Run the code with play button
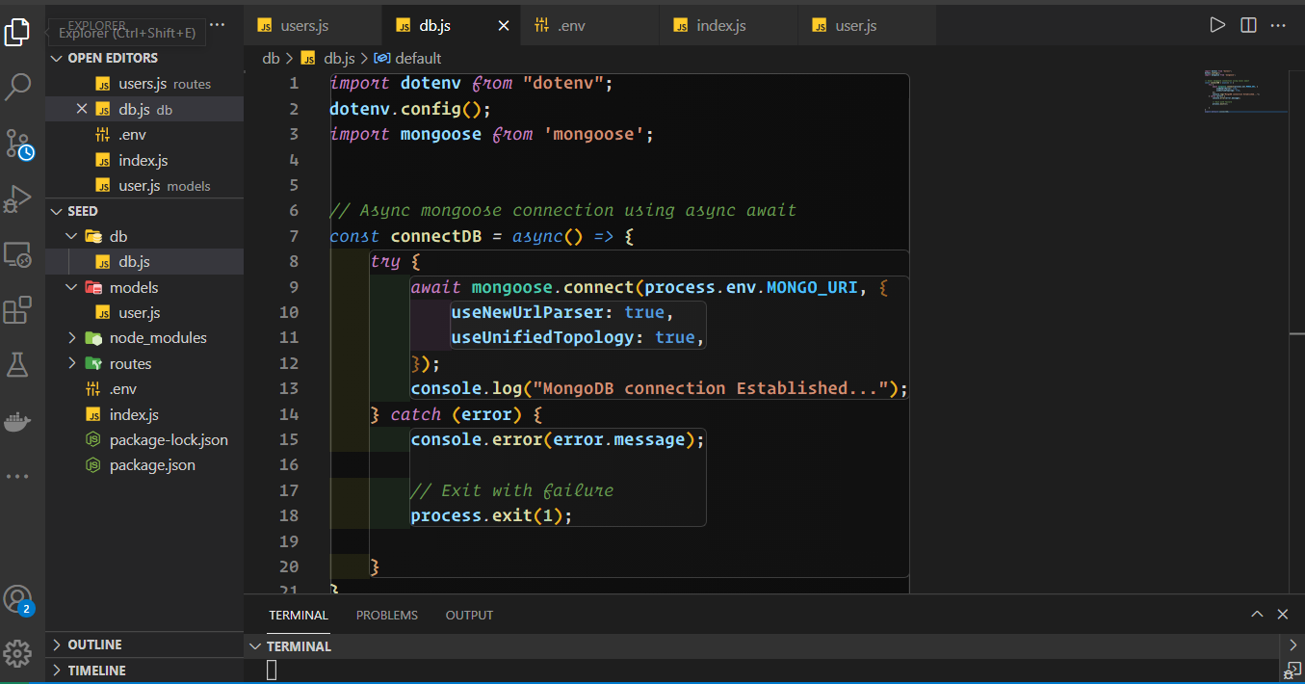1305x684 pixels. (1217, 26)
